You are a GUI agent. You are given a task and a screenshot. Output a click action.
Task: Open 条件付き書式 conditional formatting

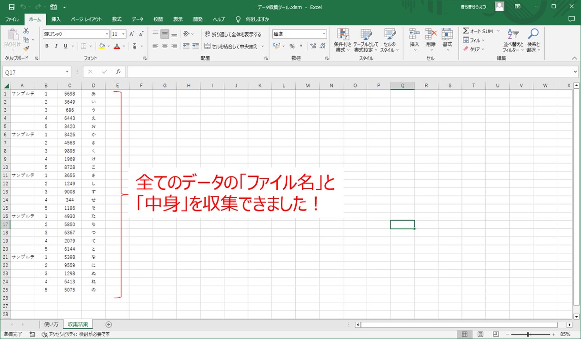point(342,40)
